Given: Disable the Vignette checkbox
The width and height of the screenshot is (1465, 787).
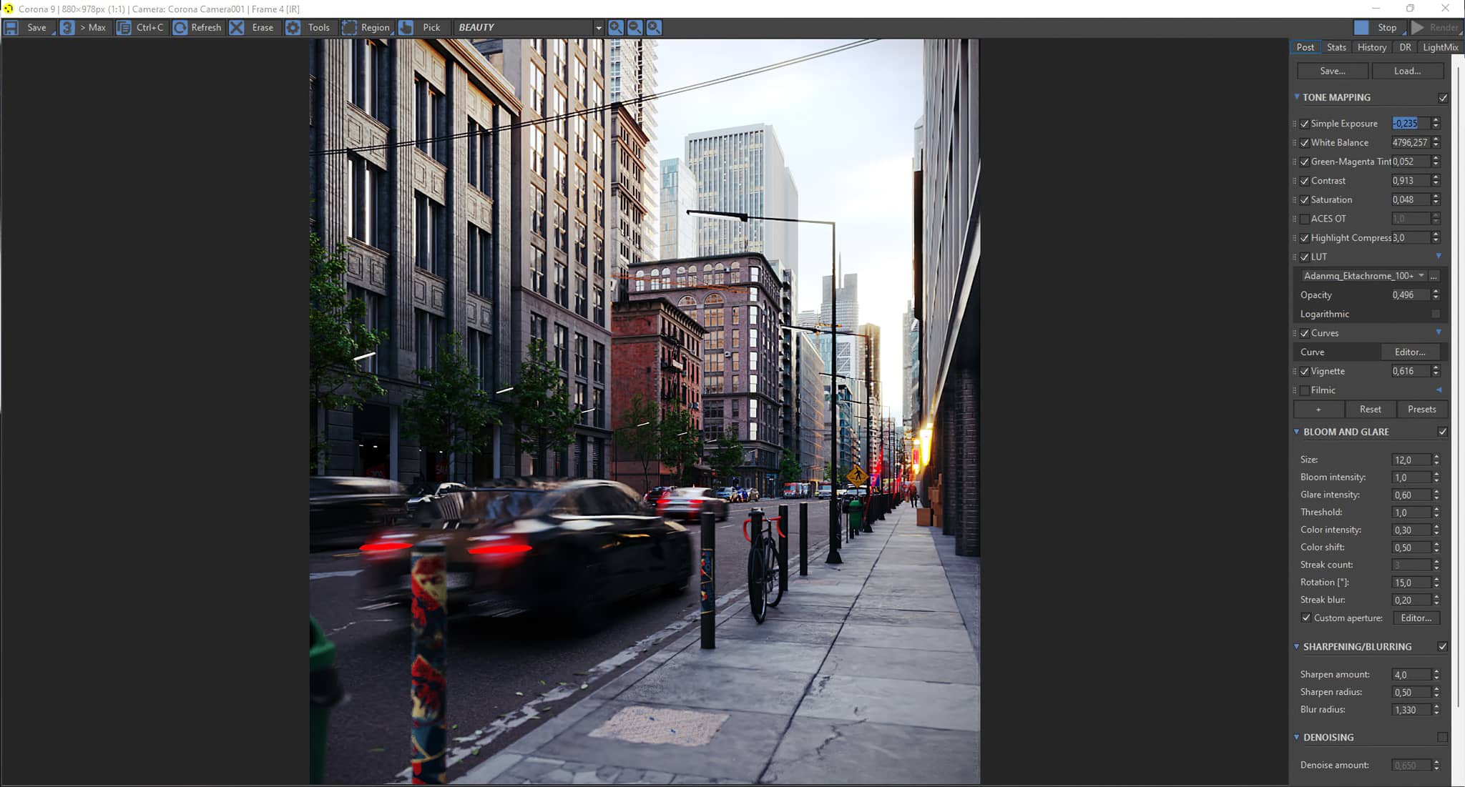Looking at the screenshot, I should (1305, 371).
